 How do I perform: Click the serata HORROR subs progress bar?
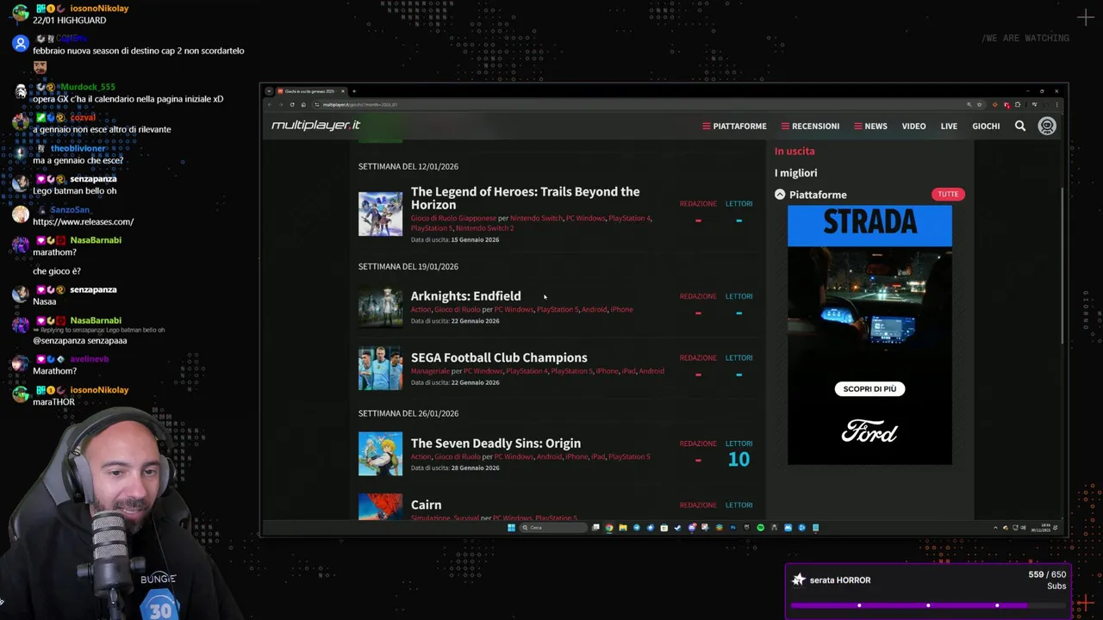point(928,604)
